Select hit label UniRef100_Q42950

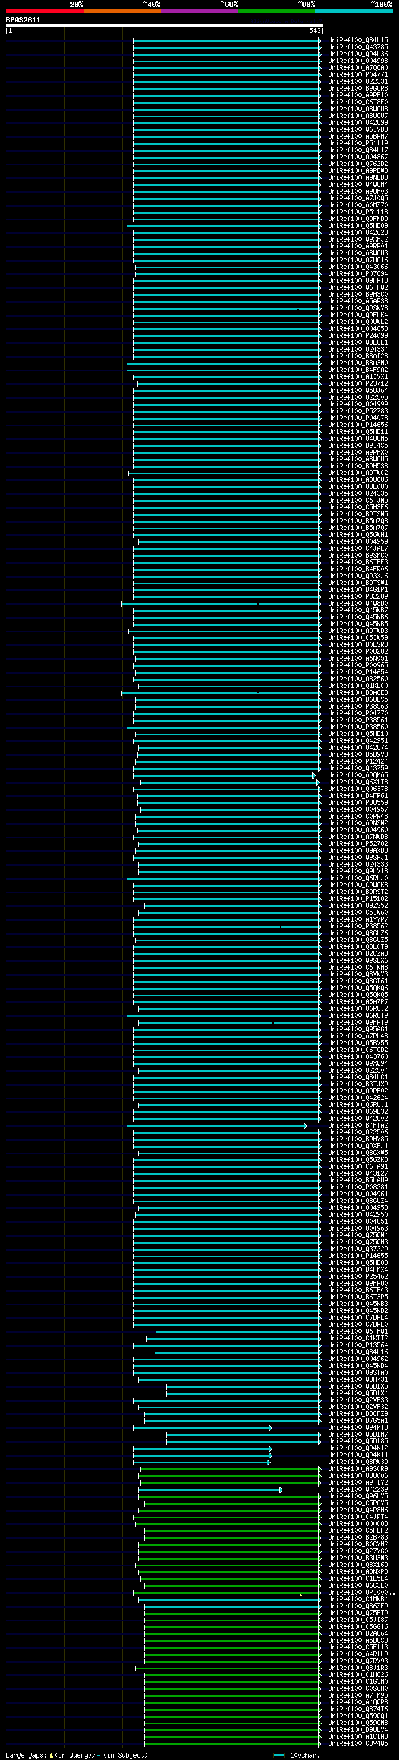[358, 1215]
